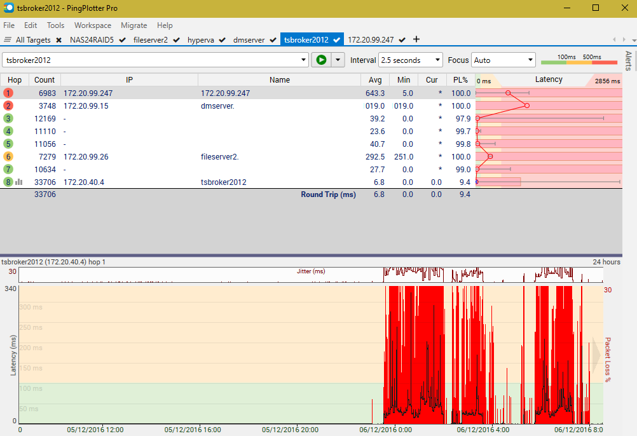Image resolution: width=637 pixels, height=436 pixels.
Task: Click the PingPlotter app icon in title bar
Action: (8, 8)
